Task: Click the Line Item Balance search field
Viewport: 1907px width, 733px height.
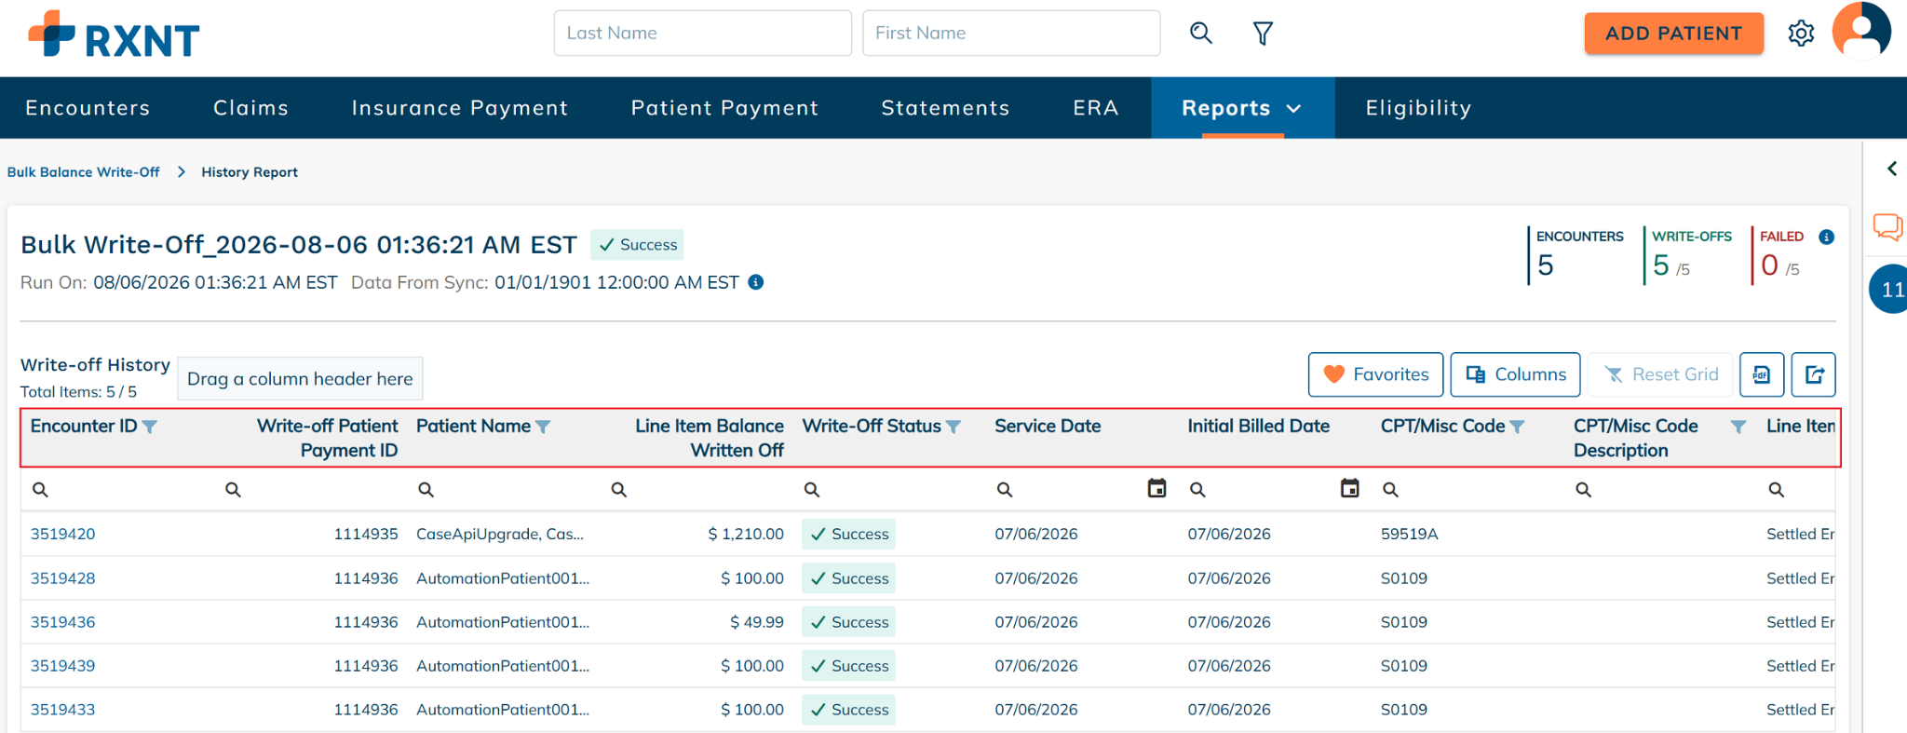Action: pyautogui.click(x=697, y=489)
